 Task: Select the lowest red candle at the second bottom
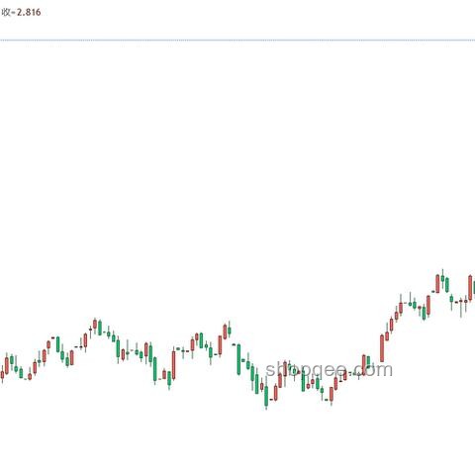332,395
